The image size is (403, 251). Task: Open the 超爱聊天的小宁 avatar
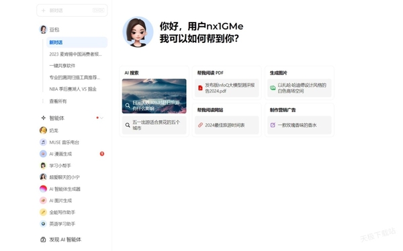click(x=43, y=177)
